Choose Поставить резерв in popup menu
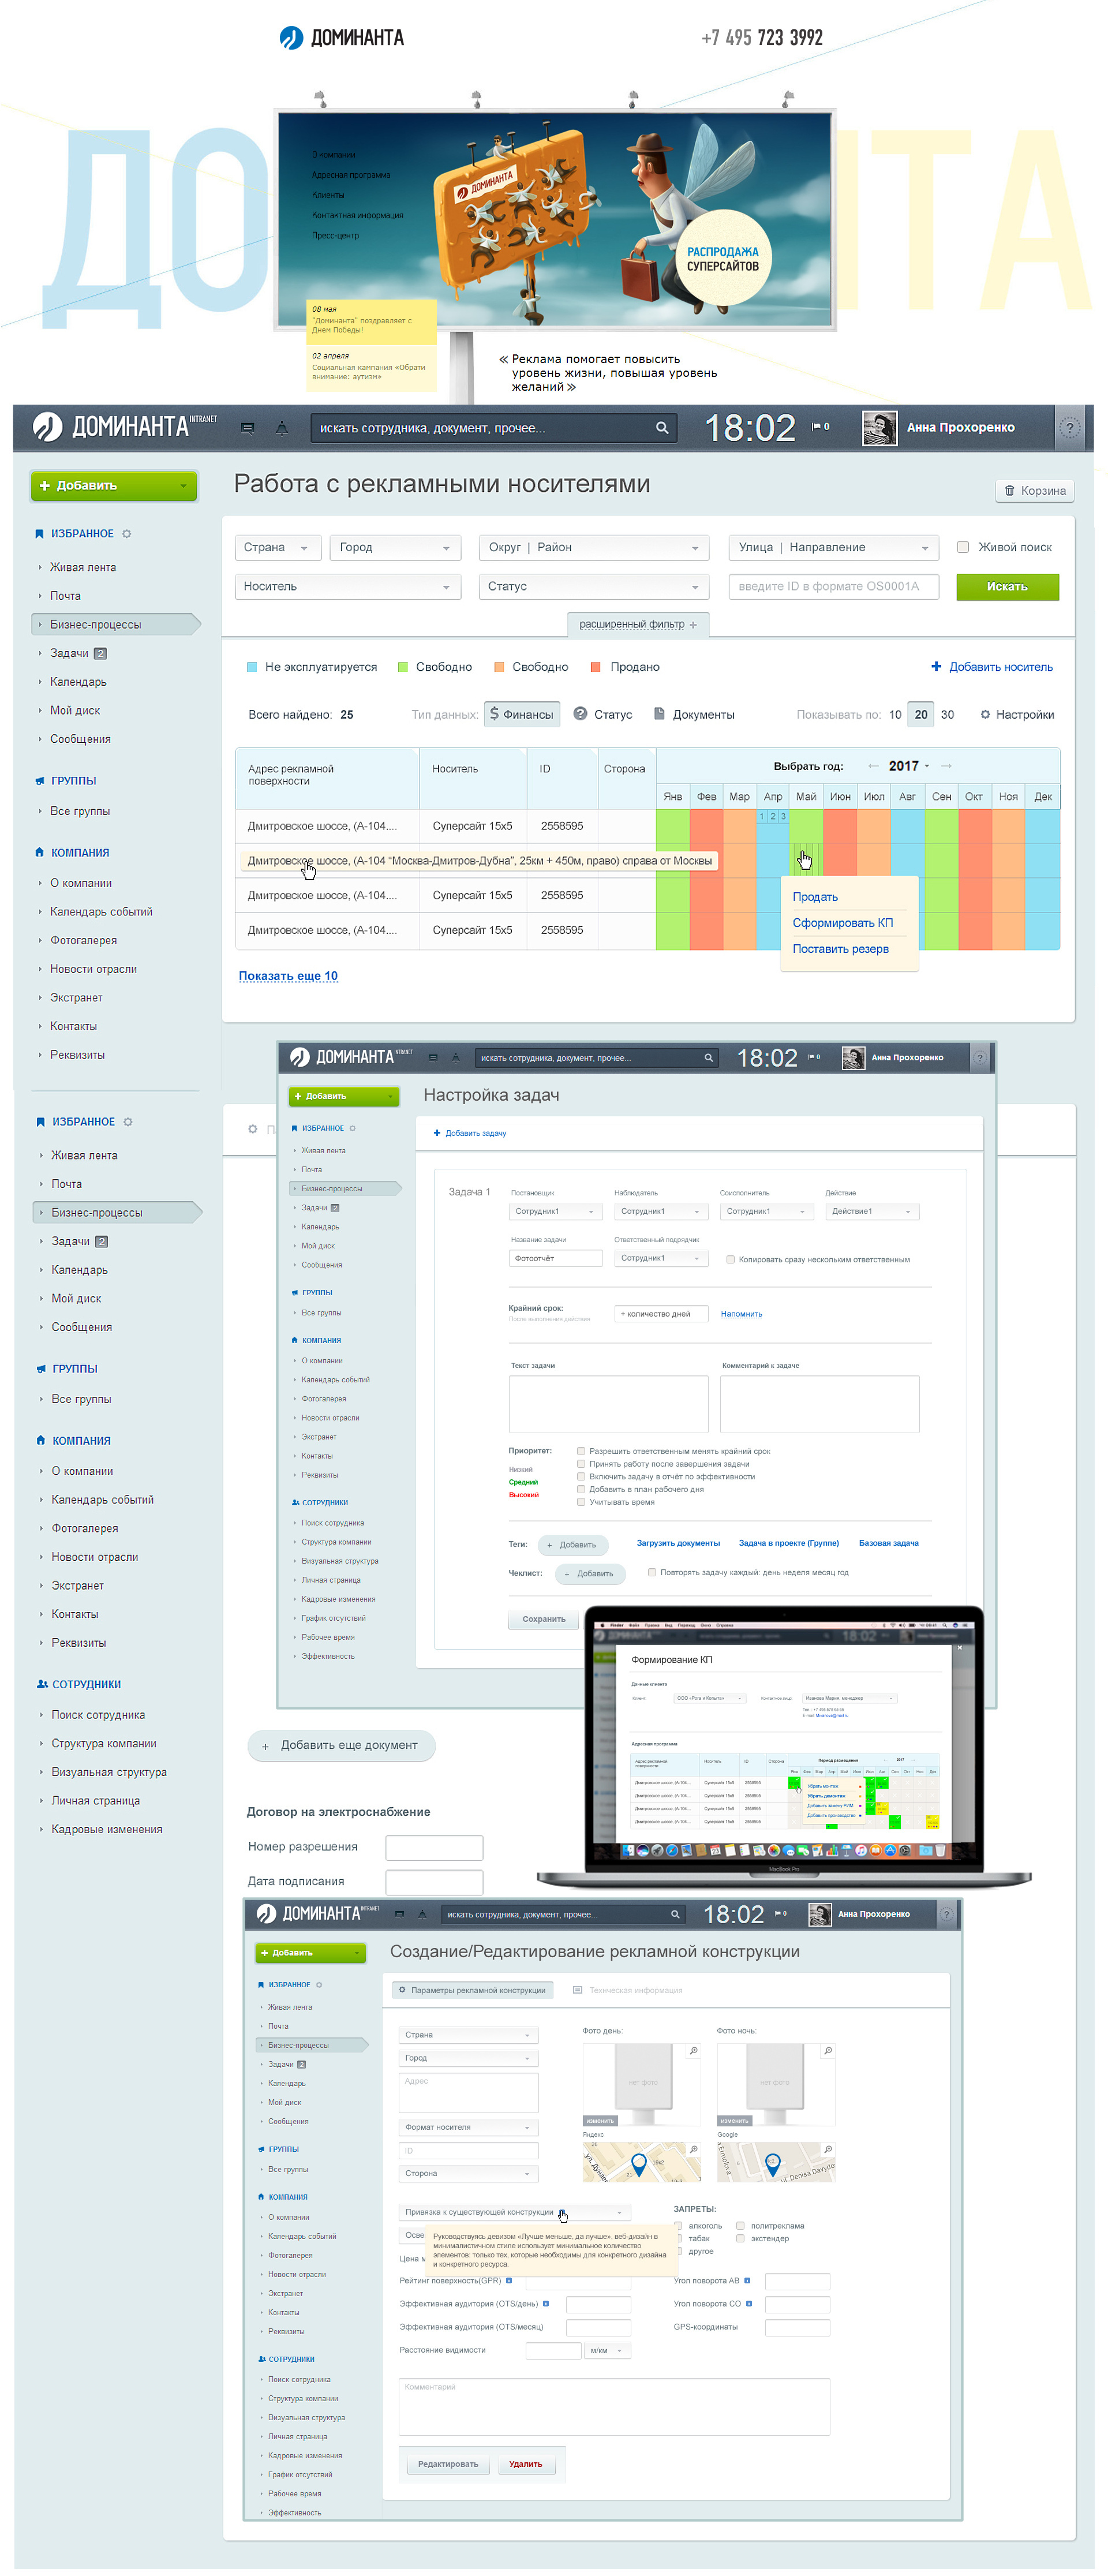The height and width of the screenshot is (2576, 1108). pos(840,949)
